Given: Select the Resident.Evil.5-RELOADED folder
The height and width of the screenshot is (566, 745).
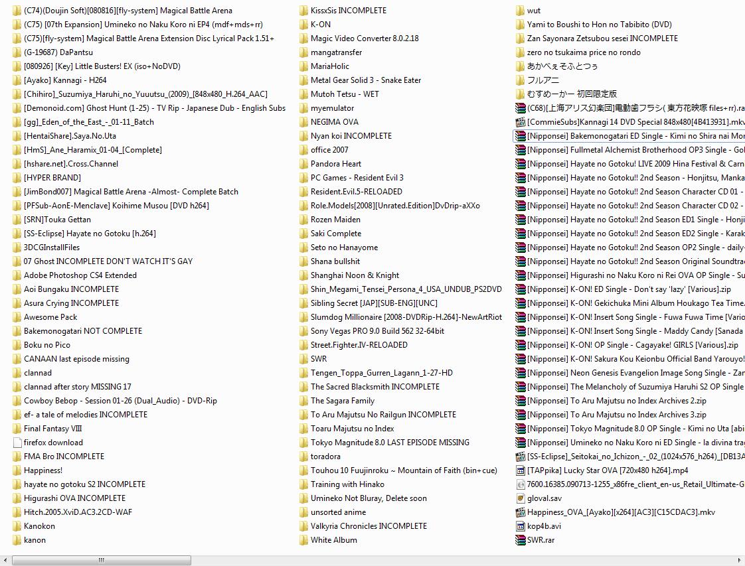Looking at the screenshot, I should [x=357, y=191].
